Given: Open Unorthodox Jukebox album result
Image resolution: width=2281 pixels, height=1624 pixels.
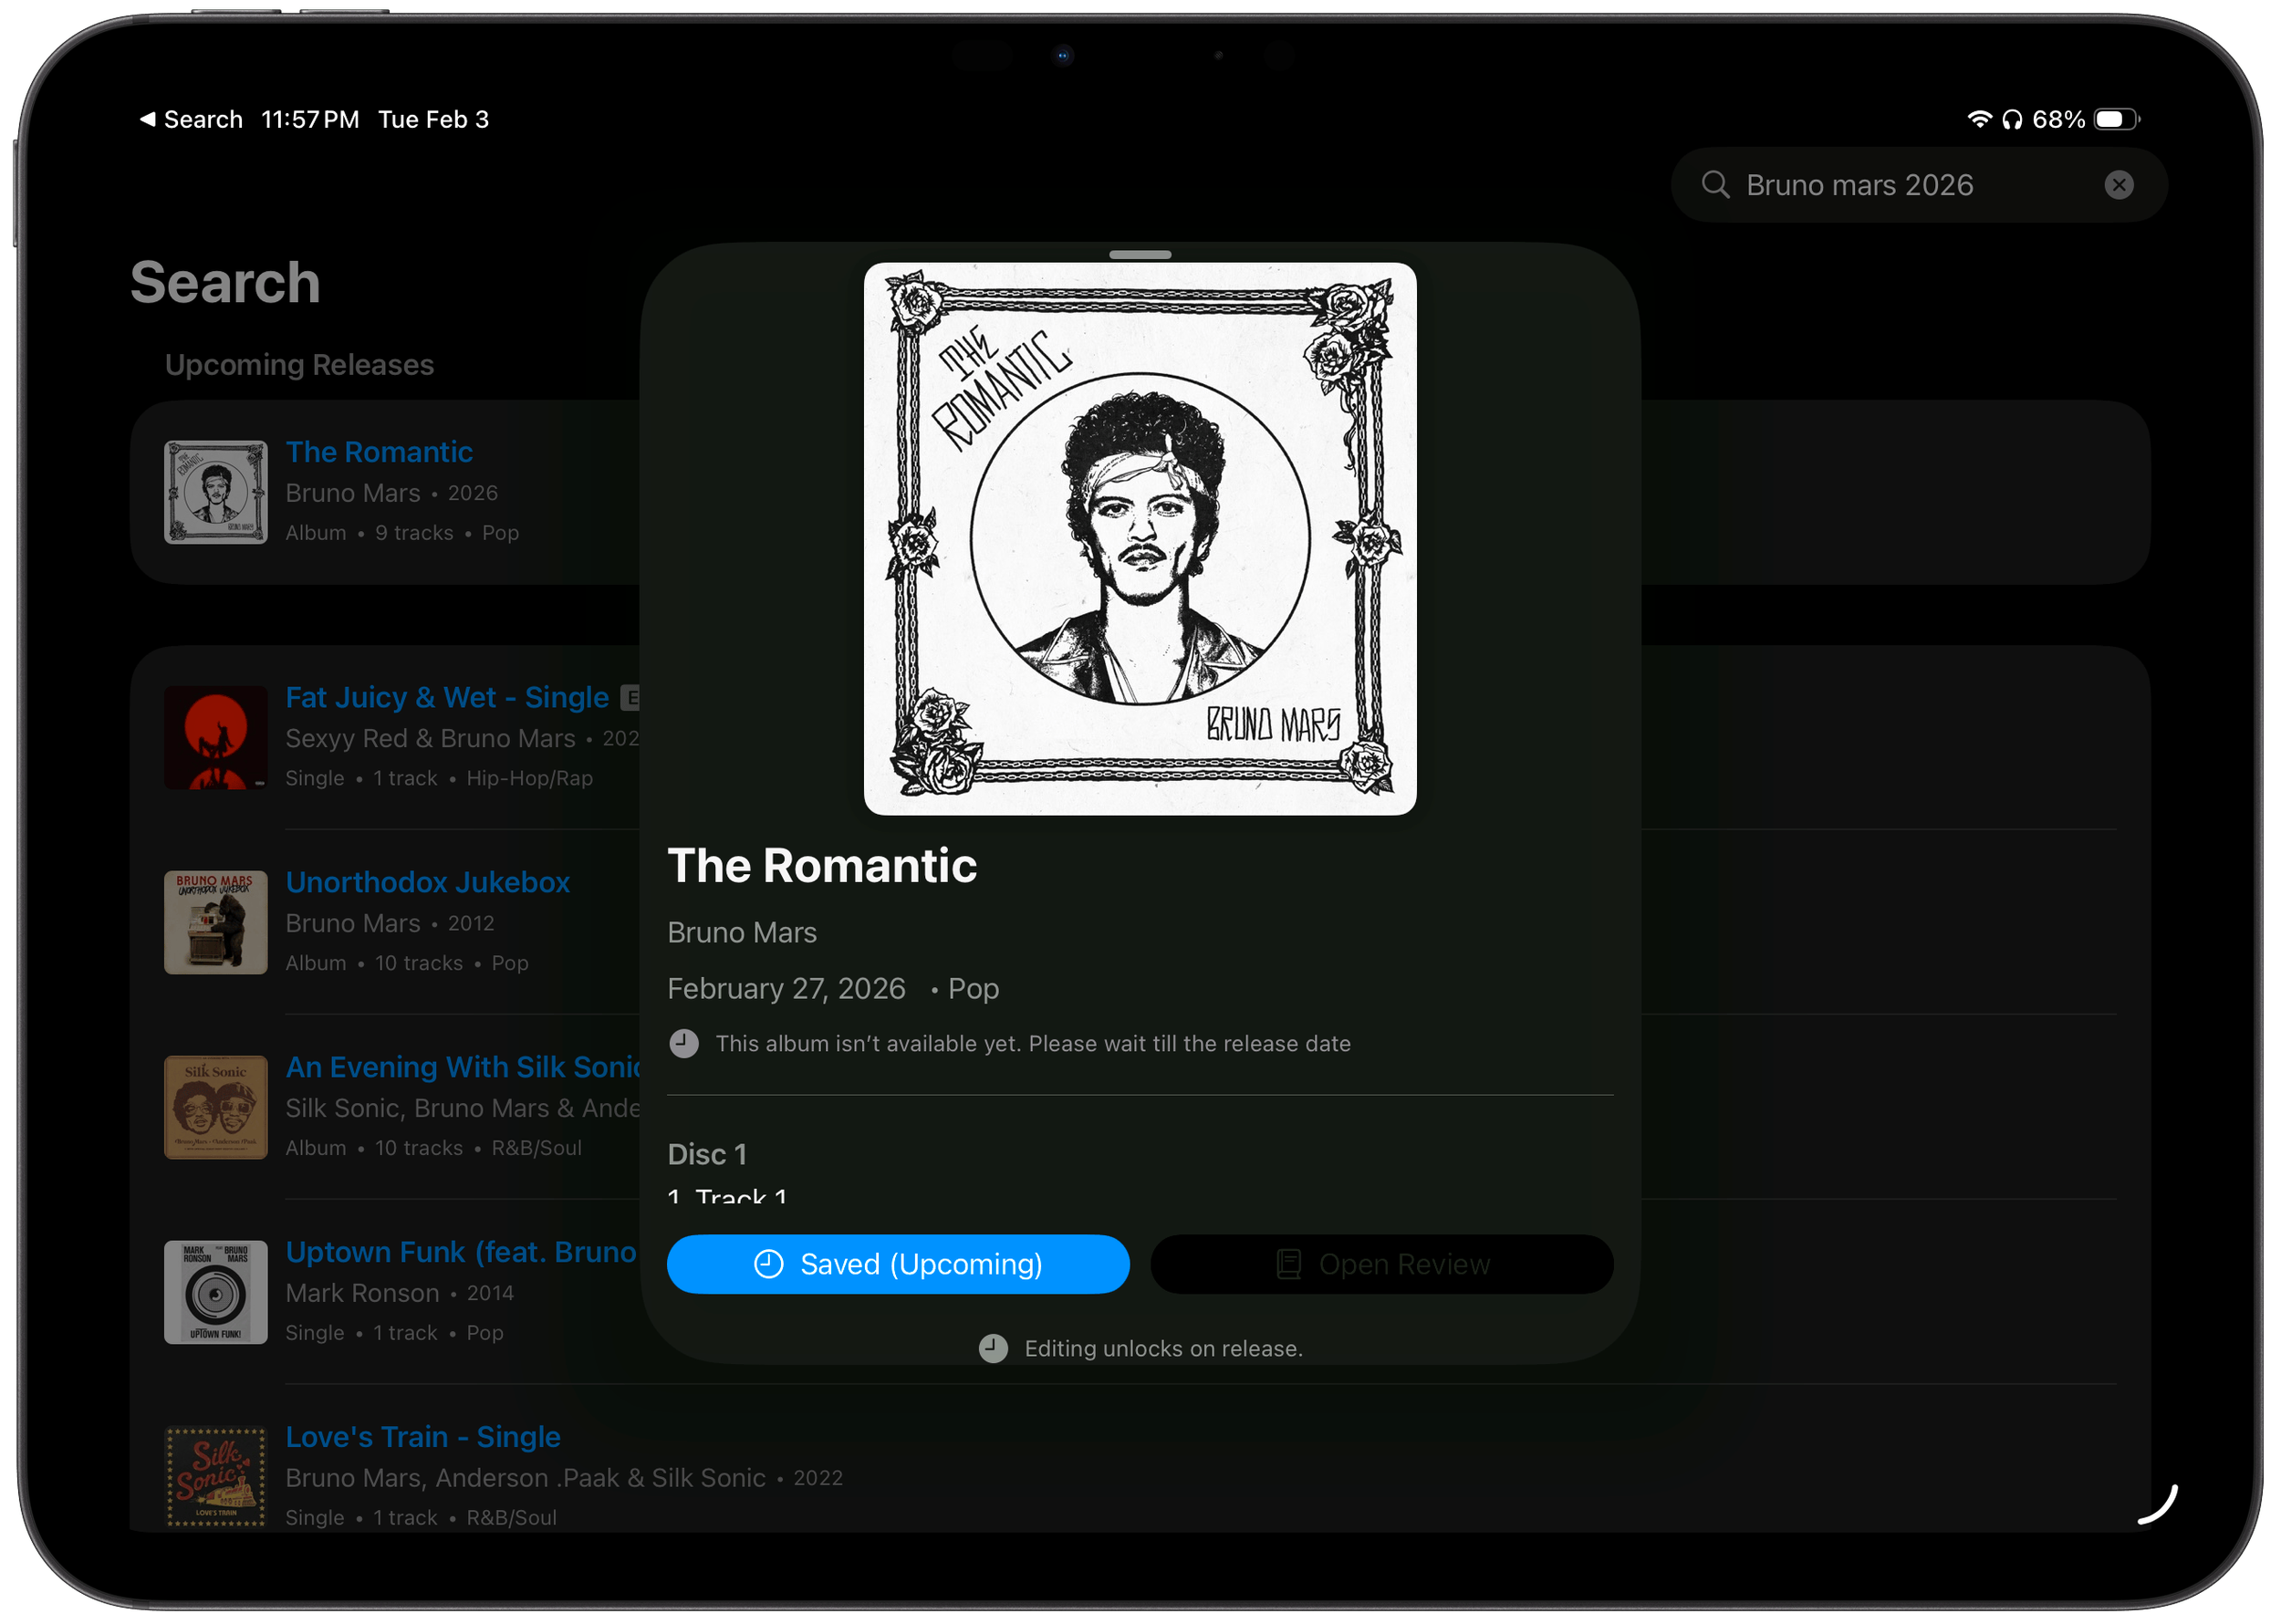Looking at the screenshot, I should click(427, 882).
